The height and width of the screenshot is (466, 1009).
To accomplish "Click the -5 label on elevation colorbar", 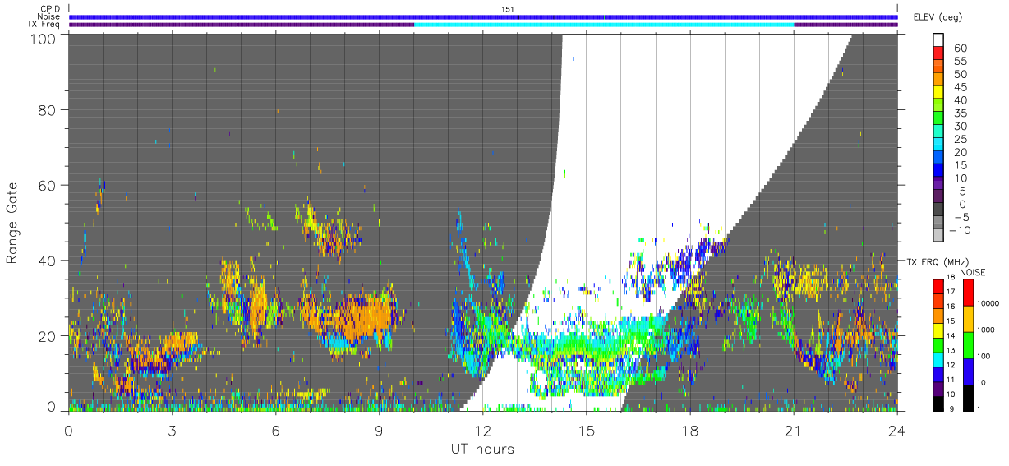I will tap(961, 217).
